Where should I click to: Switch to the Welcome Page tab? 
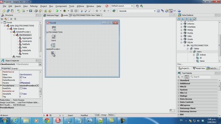click(51, 15)
